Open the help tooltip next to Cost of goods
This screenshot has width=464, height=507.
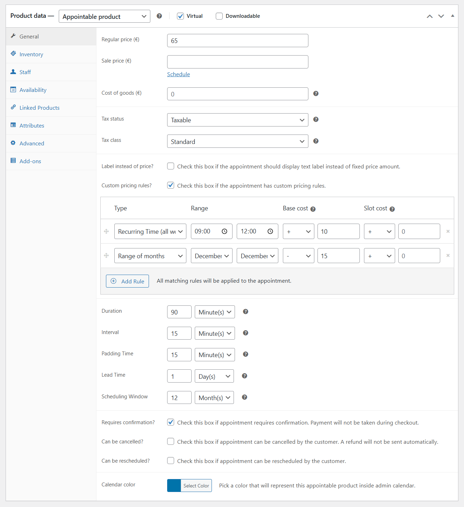[x=316, y=94]
